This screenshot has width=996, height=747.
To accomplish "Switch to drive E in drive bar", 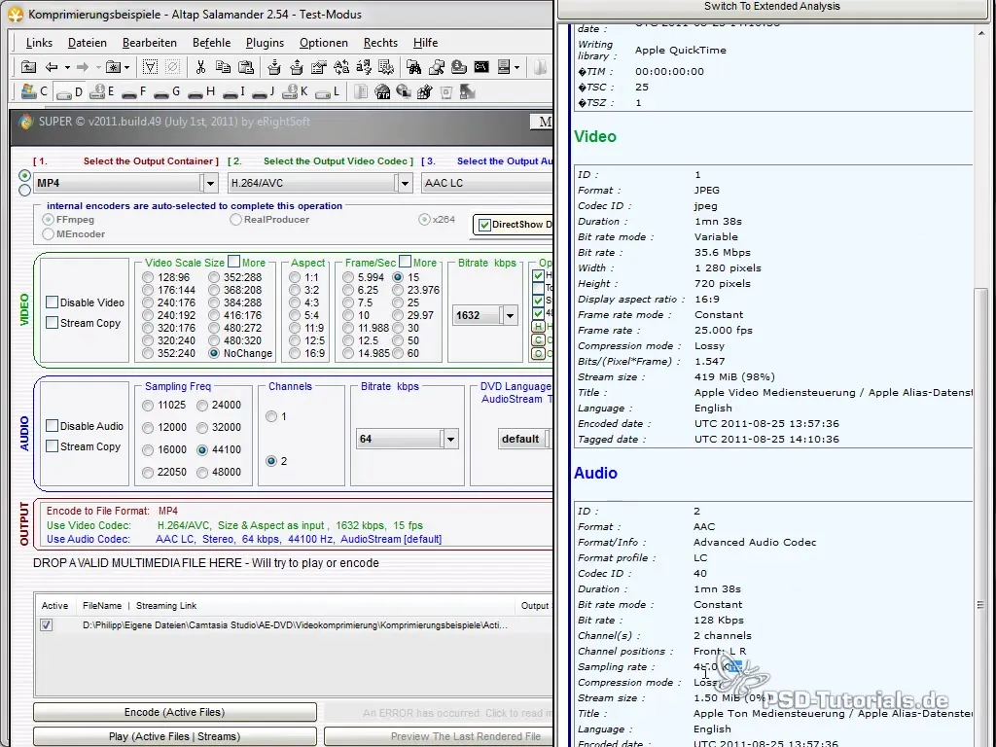I will tap(102, 91).
